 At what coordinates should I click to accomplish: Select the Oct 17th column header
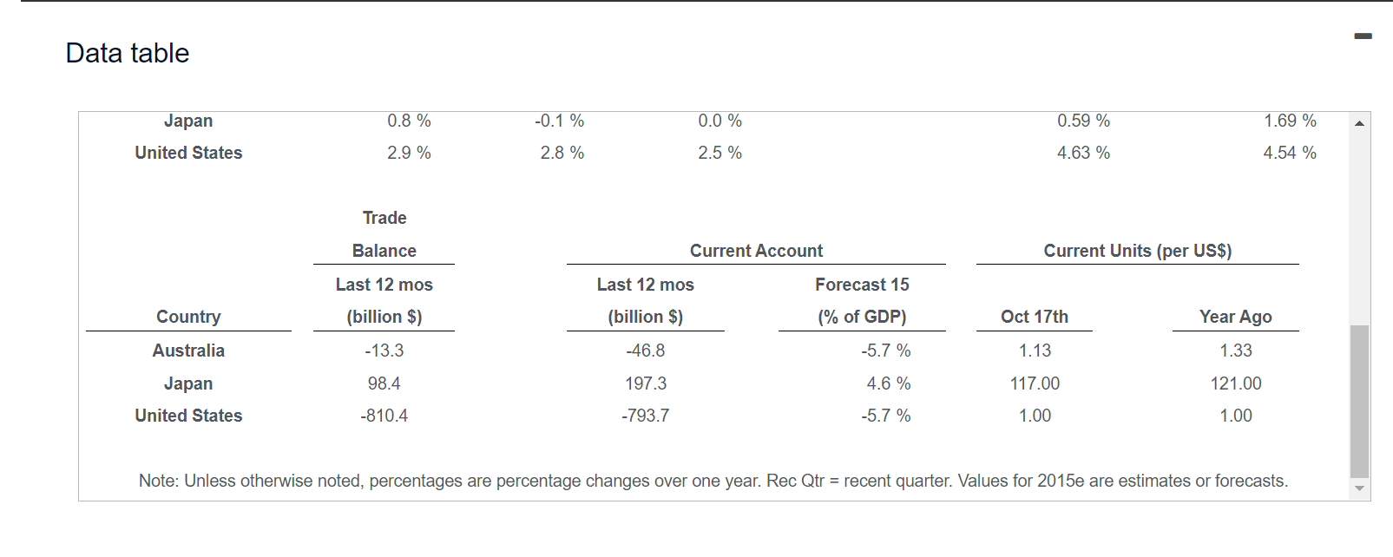1035,317
